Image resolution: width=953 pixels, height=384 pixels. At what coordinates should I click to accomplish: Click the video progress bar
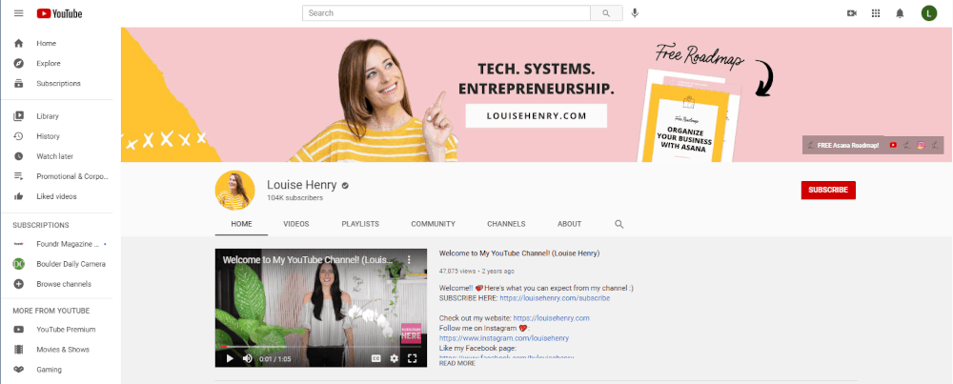click(321, 347)
